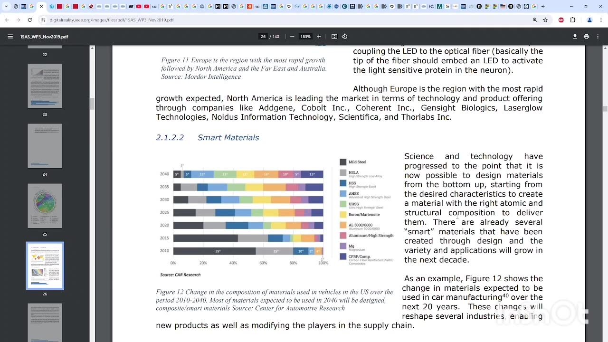Viewport: 608px width, 342px height.
Task: Click the 183% zoom level field
Action: 305,37
